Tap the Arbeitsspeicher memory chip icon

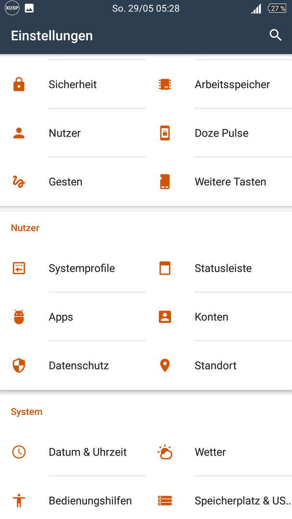pyautogui.click(x=165, y=84)
